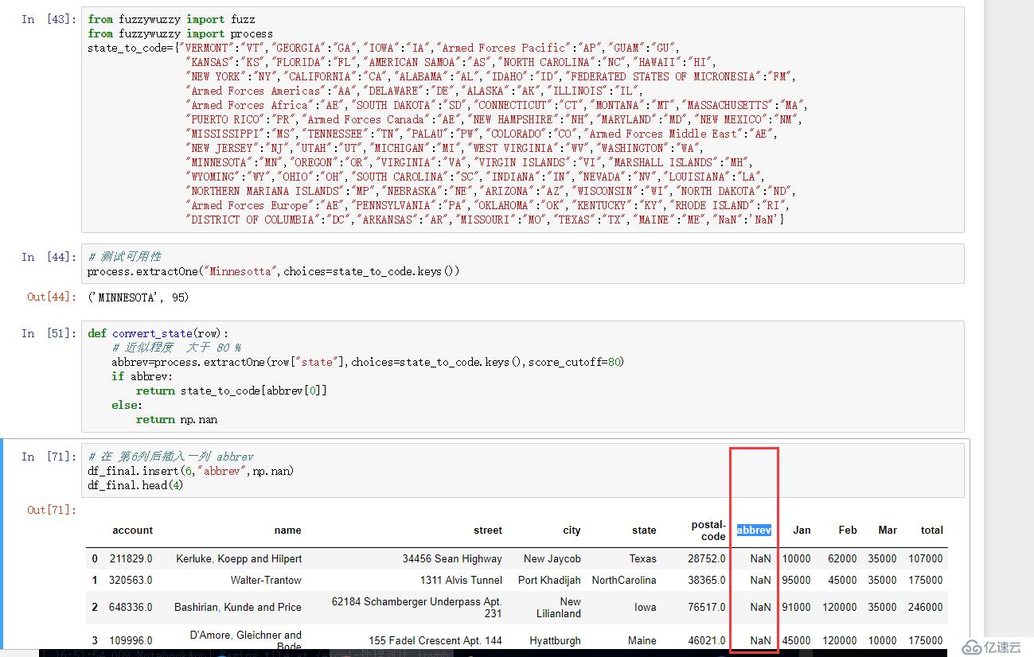Click postal-code value 28752.0
This screenshot has width=1034, height=657.
coord(707,558)
